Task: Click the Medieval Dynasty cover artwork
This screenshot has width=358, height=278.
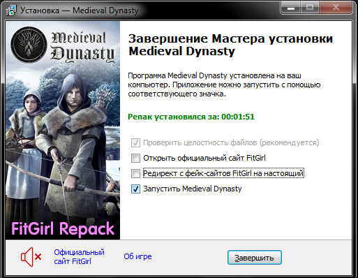Action: pyautogui.click(x=63, y=131)
